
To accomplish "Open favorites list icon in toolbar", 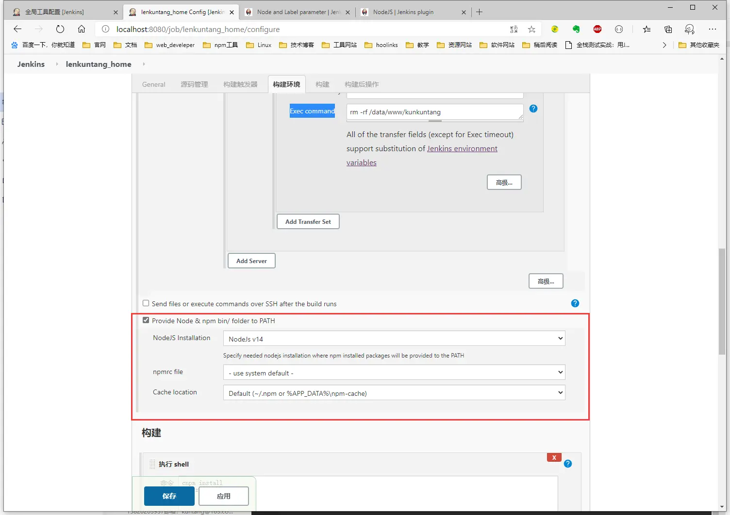I will coord(647,29).
